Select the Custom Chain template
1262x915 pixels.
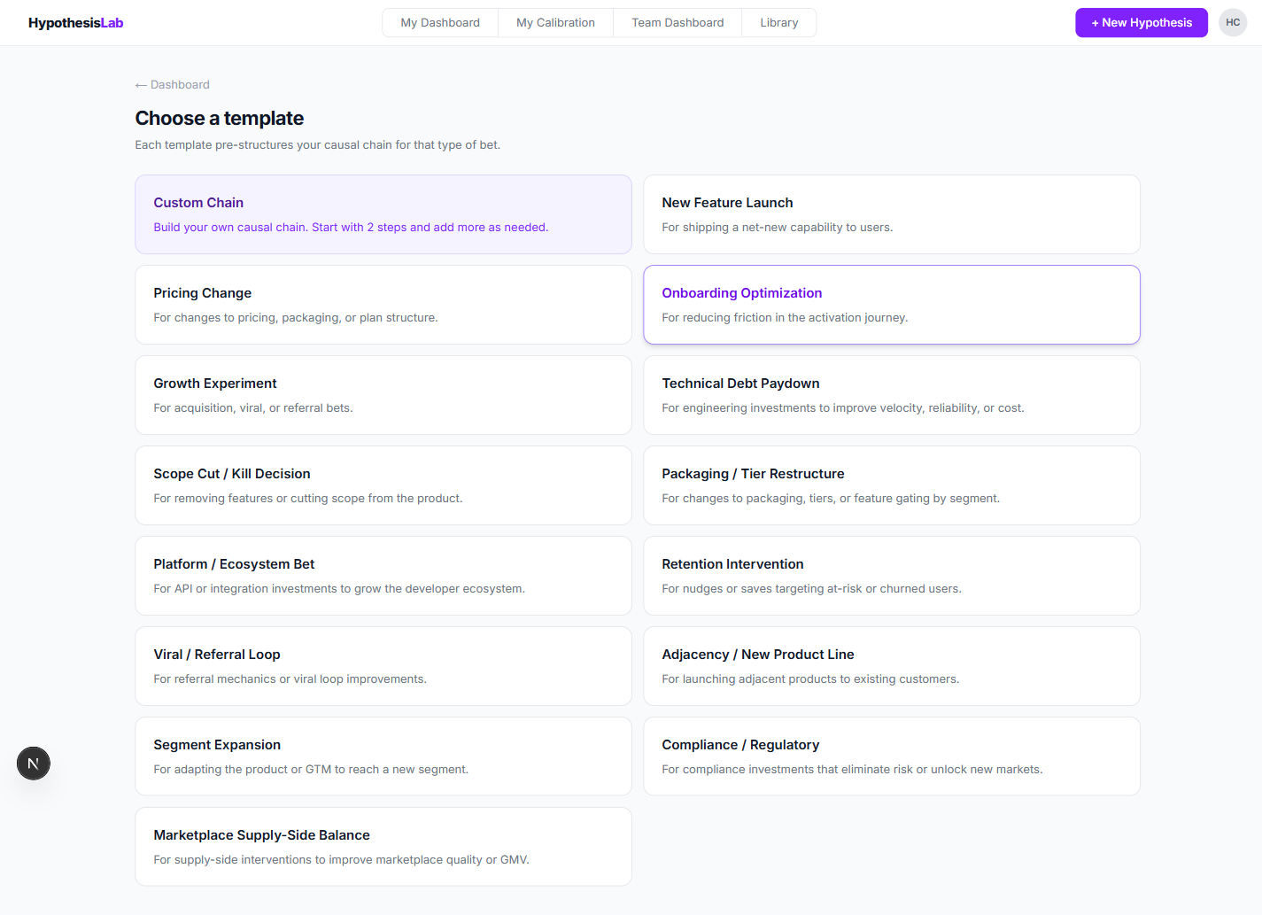click(x=383, y=214)
